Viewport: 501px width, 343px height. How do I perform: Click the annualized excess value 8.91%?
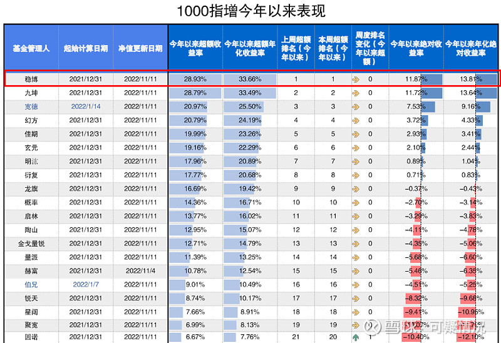click(250, 312)
